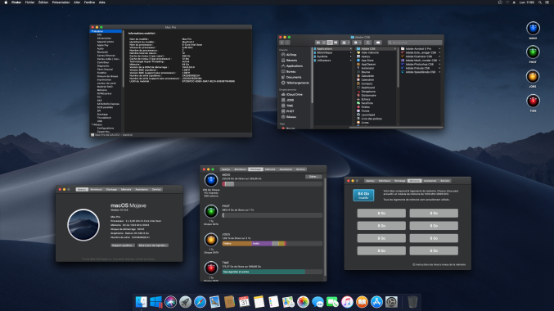
Task: Select orange JOBS drive icon on desktop
Action: coord(533,77)
